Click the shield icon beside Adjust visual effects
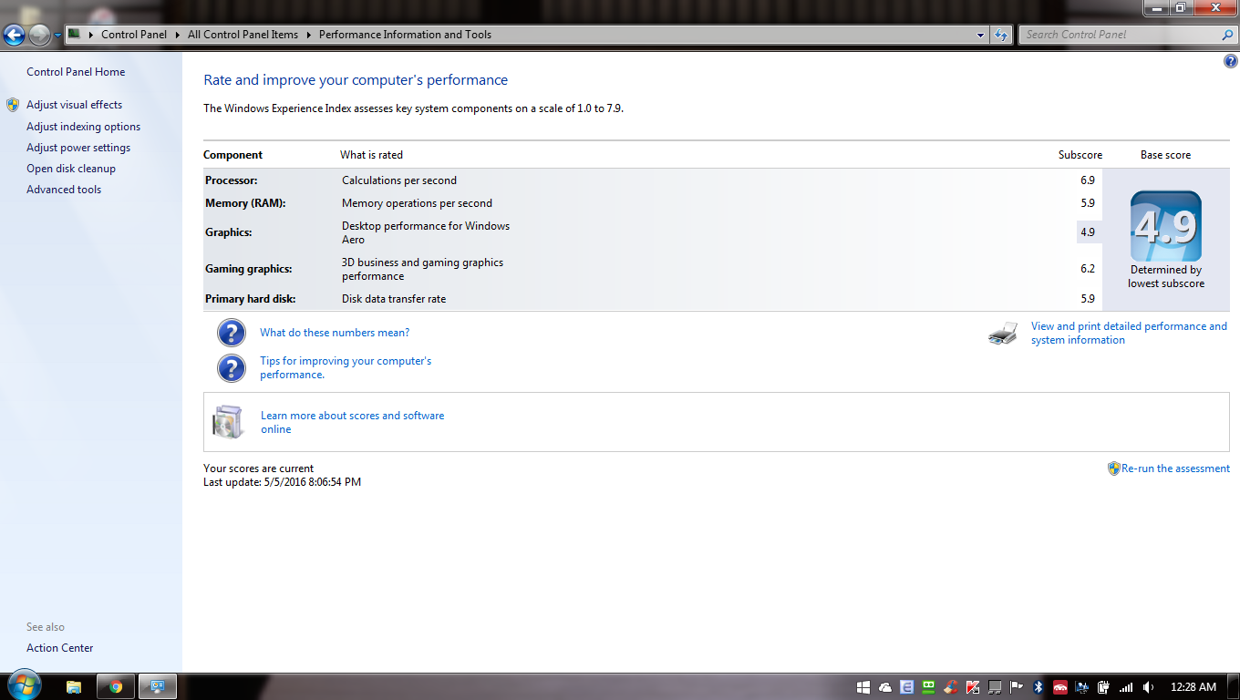Viewport: 1240px width, 700px height. coord(13,105)
